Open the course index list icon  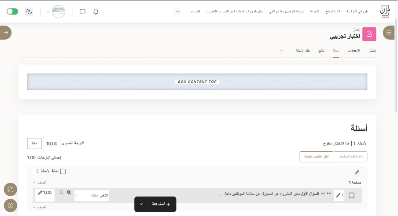389,32
